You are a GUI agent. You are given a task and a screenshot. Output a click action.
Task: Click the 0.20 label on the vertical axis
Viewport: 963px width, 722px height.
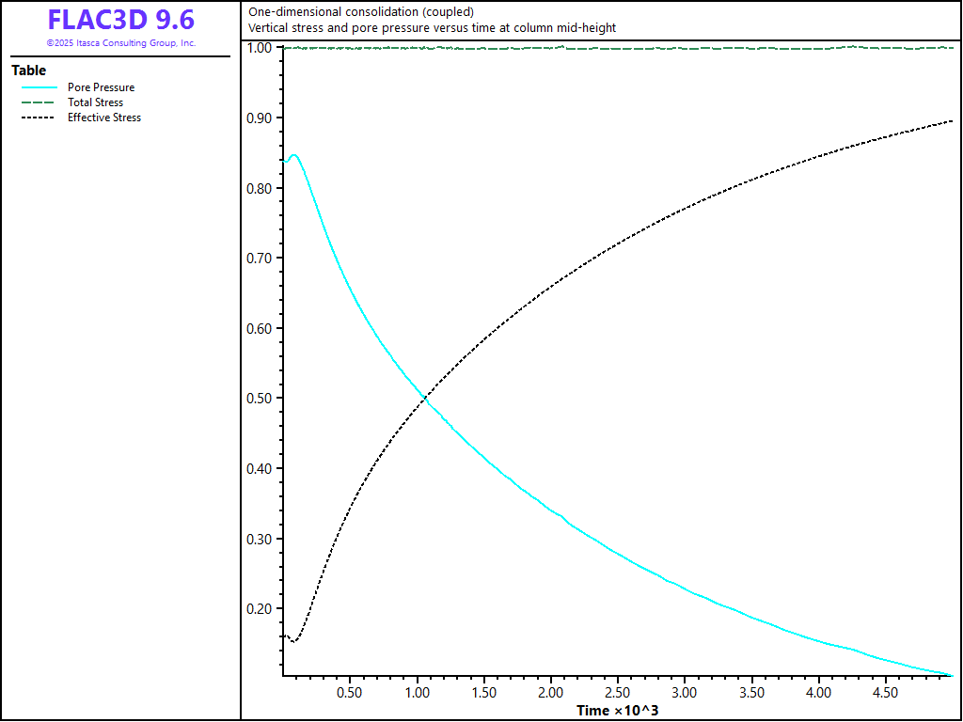[259, 609]
